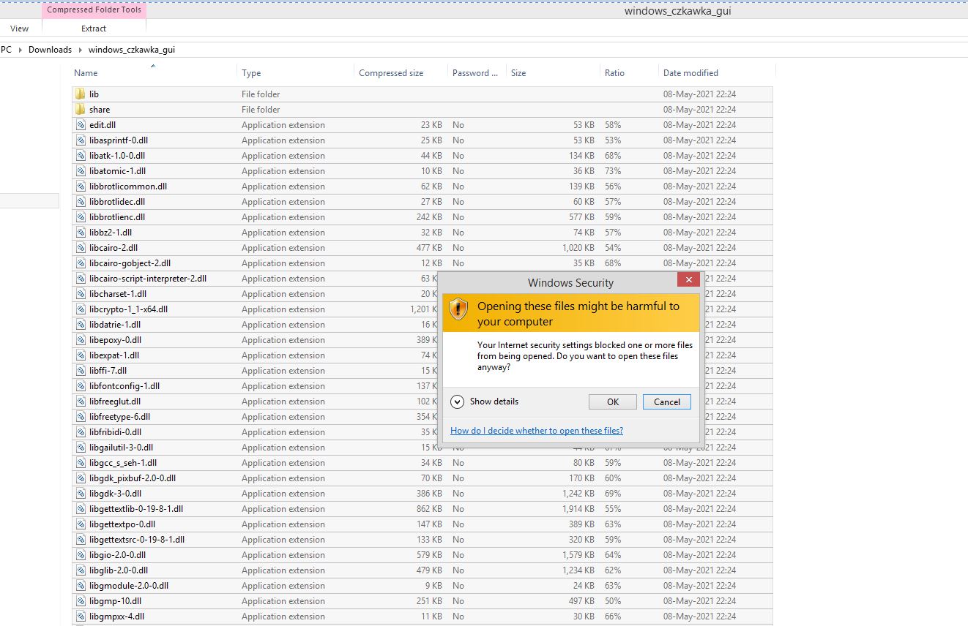Screen dimensions: 968x626
Task: Select libfribidi-0.dll file name
Action: [x=115, y=432]
